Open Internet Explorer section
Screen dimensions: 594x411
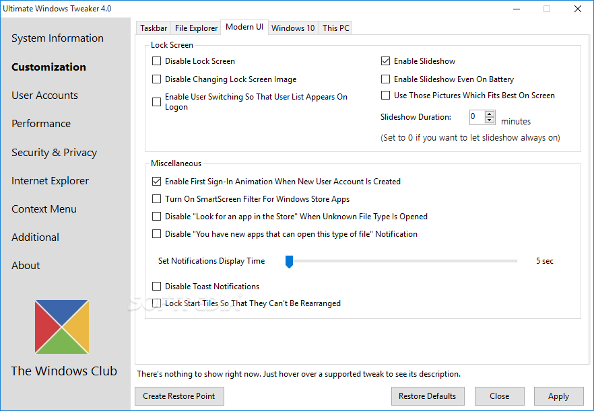pyautogui.click(x=50, y=181)
